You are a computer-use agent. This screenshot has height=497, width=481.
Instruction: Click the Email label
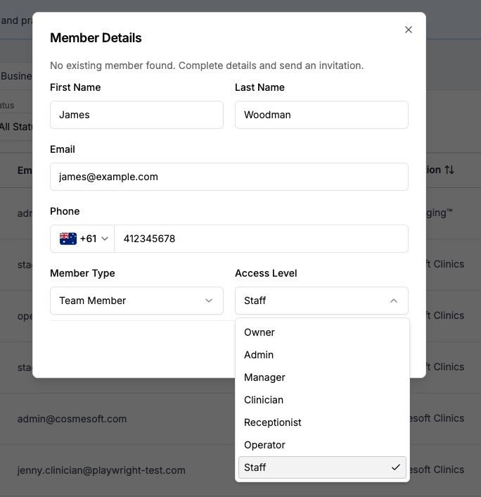tap(63, 149)
